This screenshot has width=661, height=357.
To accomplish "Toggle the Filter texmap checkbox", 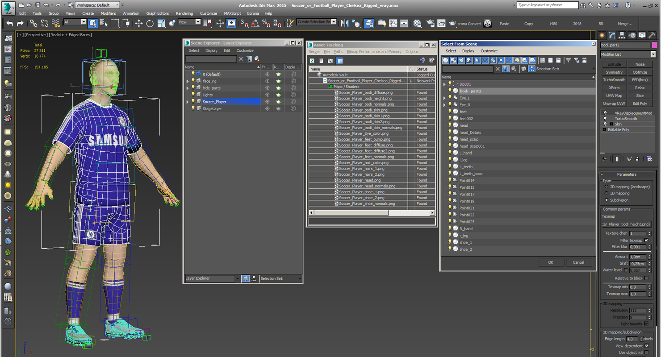I will [646, 240].
